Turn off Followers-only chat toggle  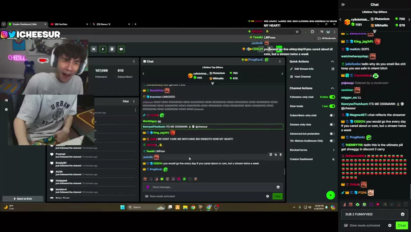(x=332, y=97)
